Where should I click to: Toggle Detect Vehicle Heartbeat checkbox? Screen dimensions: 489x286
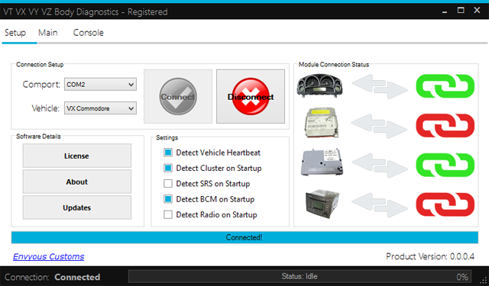[x=168, y=153]
